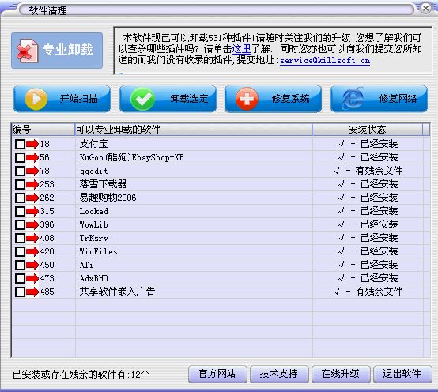The height and width of the screenshot is (392, 438).
Task: Select the checkbox next to WinFiles
Action: [20, 252]
